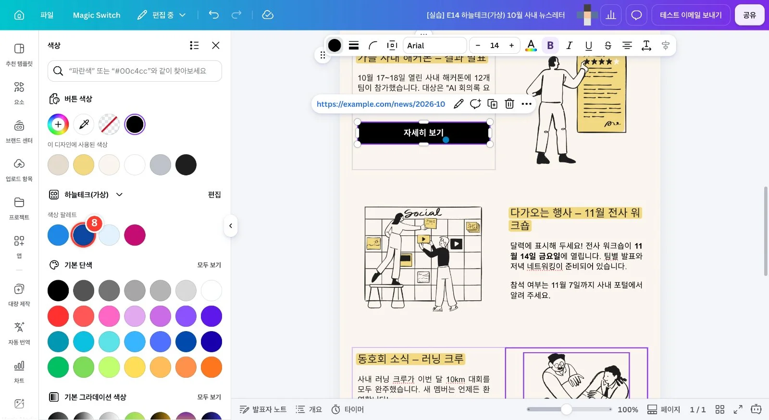Open the 편집 중 editing mode dropdown

point(161,15)
